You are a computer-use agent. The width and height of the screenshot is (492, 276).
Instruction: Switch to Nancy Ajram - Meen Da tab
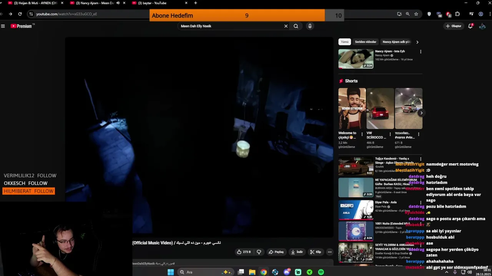(x=94, y=3)
